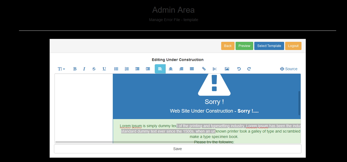Save the edited template
The height and width of the screenshot is (162, 347).
pos(178,149)
